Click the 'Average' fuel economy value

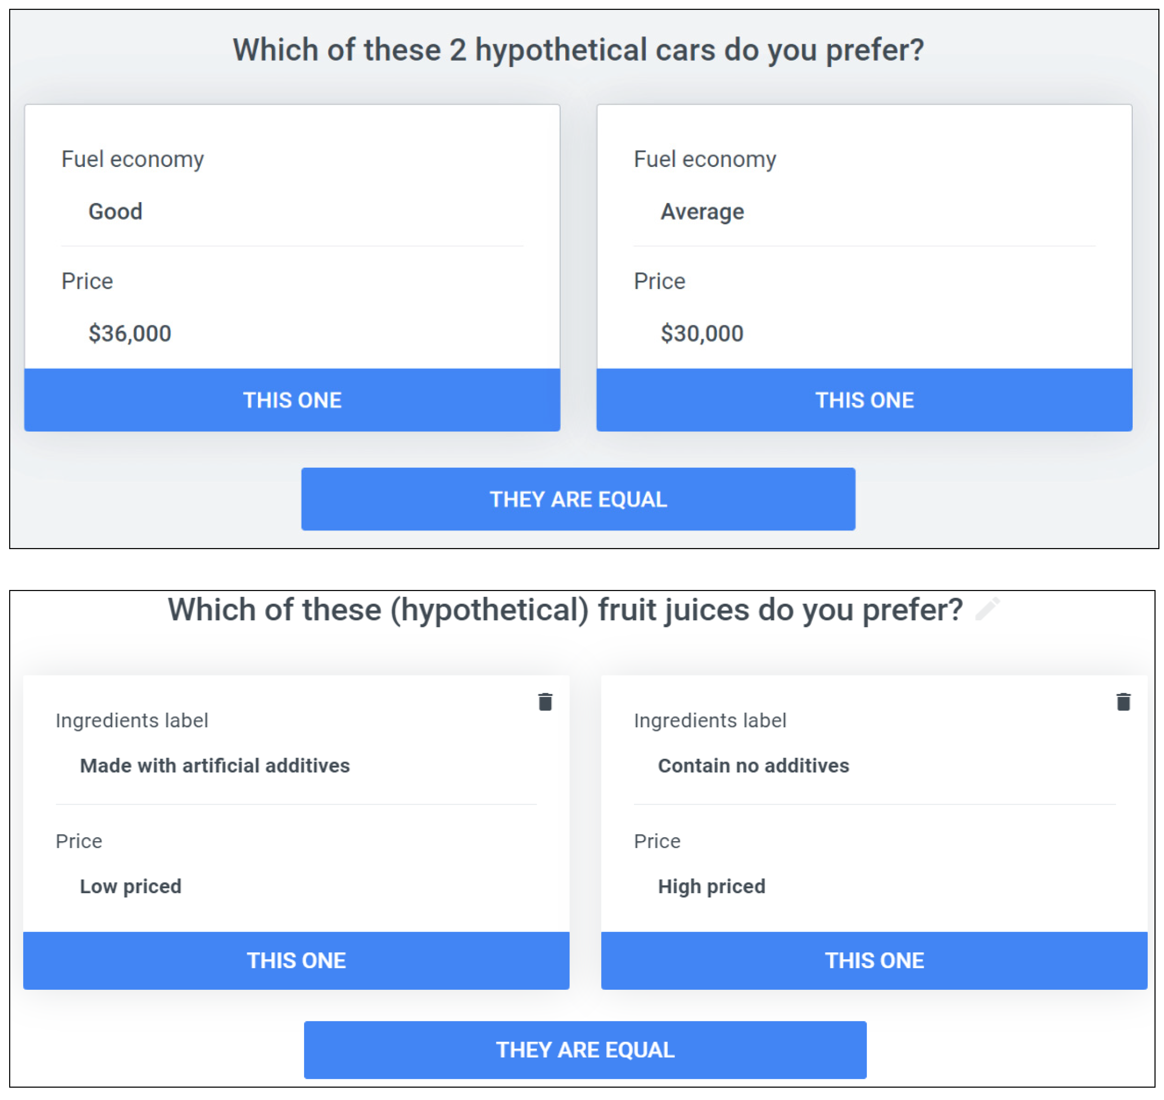[x=702, y=212]
